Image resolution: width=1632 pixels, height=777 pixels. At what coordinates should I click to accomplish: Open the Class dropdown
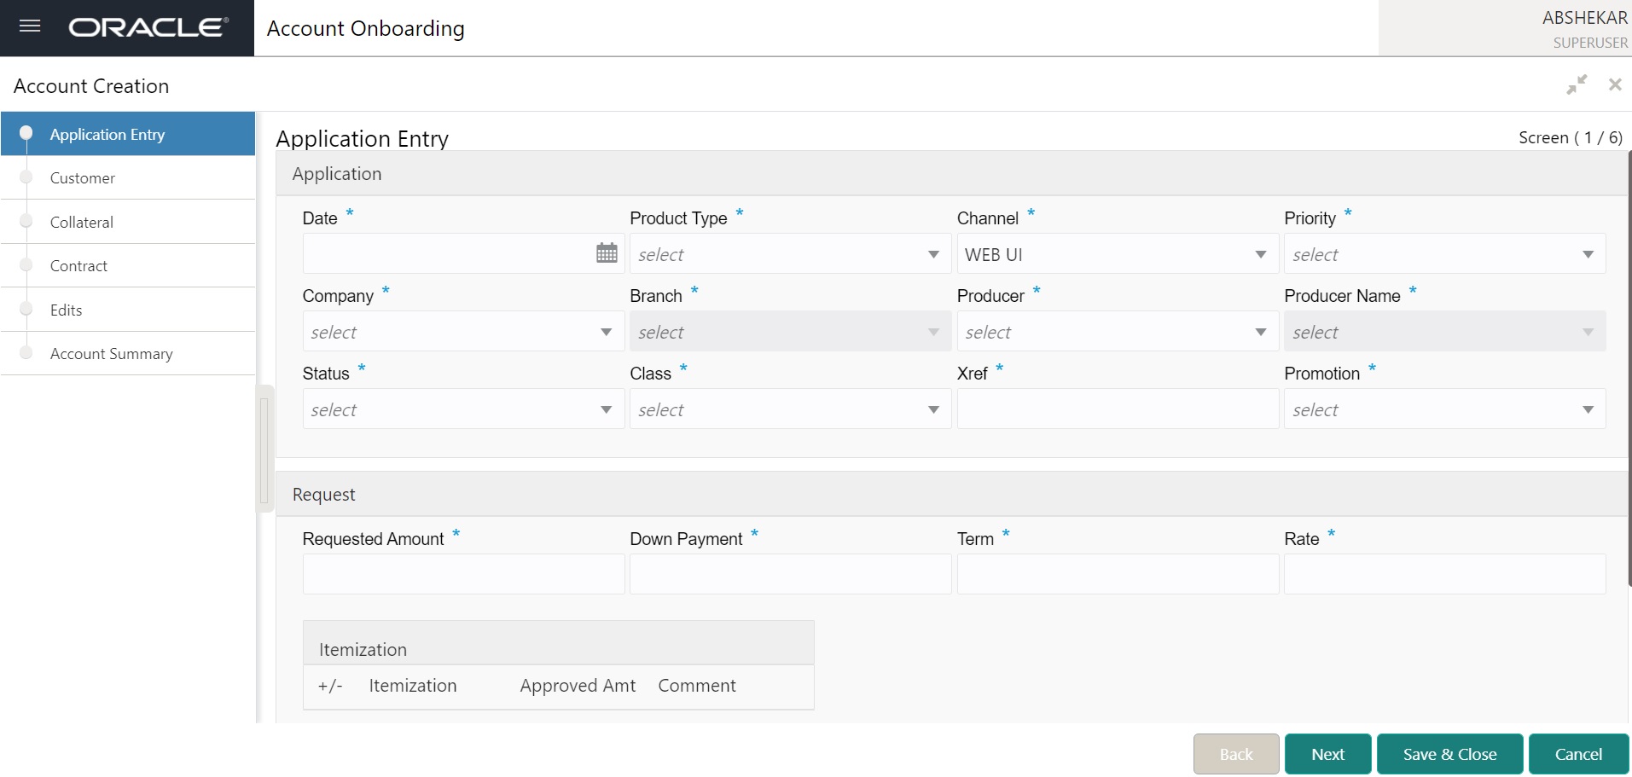tap(790, 409)
